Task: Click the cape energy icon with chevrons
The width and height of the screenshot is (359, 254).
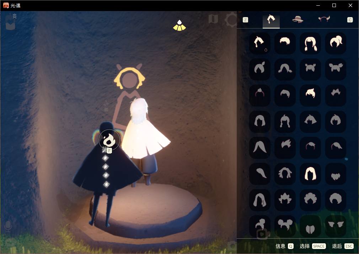Action: pos(11,22)
